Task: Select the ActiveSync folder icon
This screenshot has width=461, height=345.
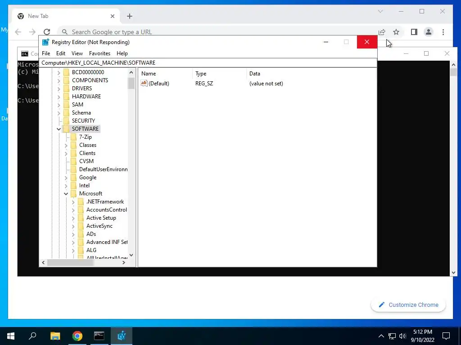Action: (81, 226)
